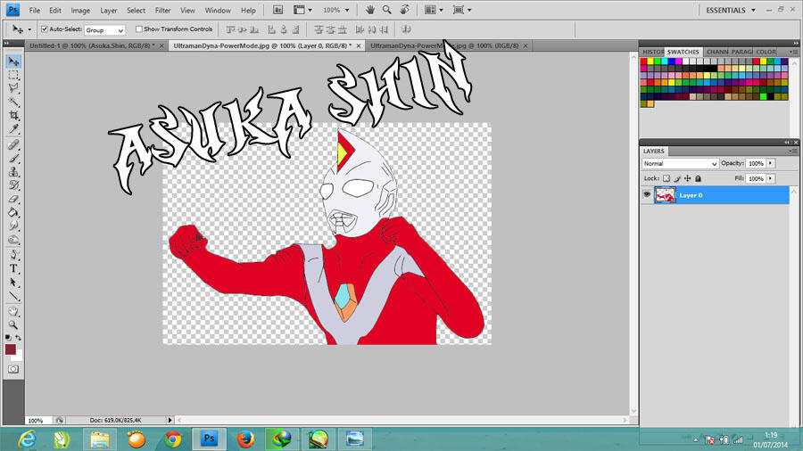Select the Move tool in the toolbox
803x451 pixels.
(x=13, y=61)
